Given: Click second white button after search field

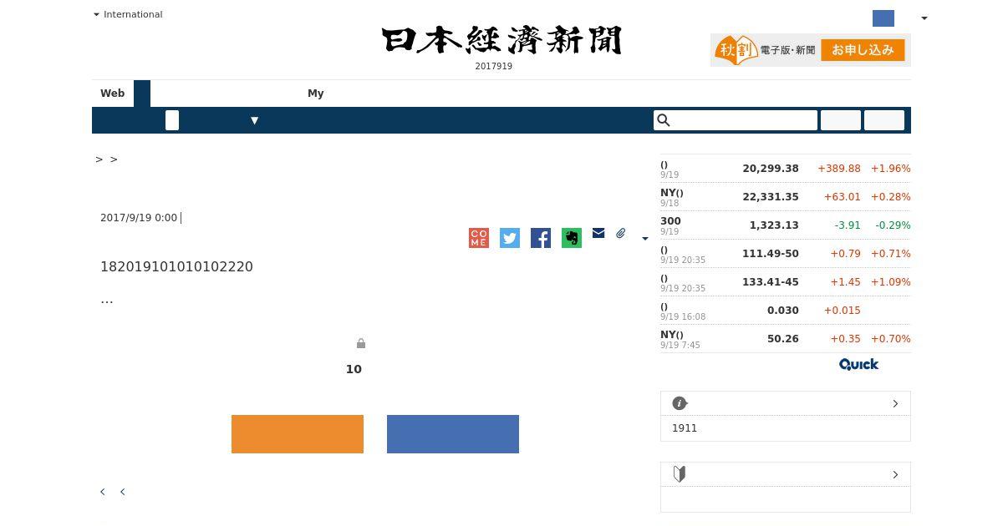Looking at the screenshot, I should (x=884, y=120).
